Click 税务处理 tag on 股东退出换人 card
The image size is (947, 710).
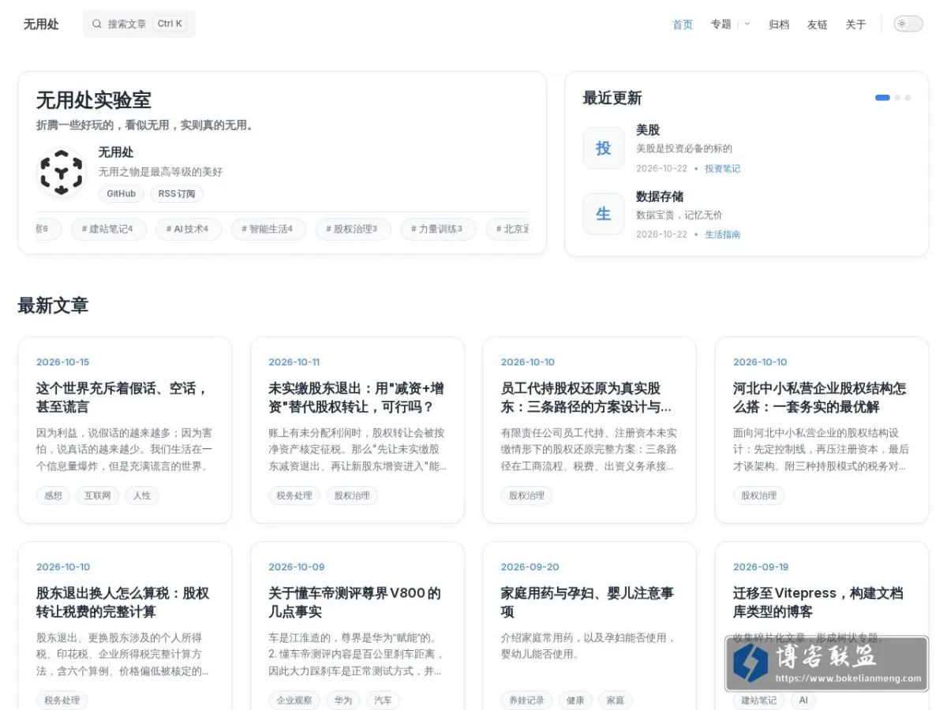62,700
